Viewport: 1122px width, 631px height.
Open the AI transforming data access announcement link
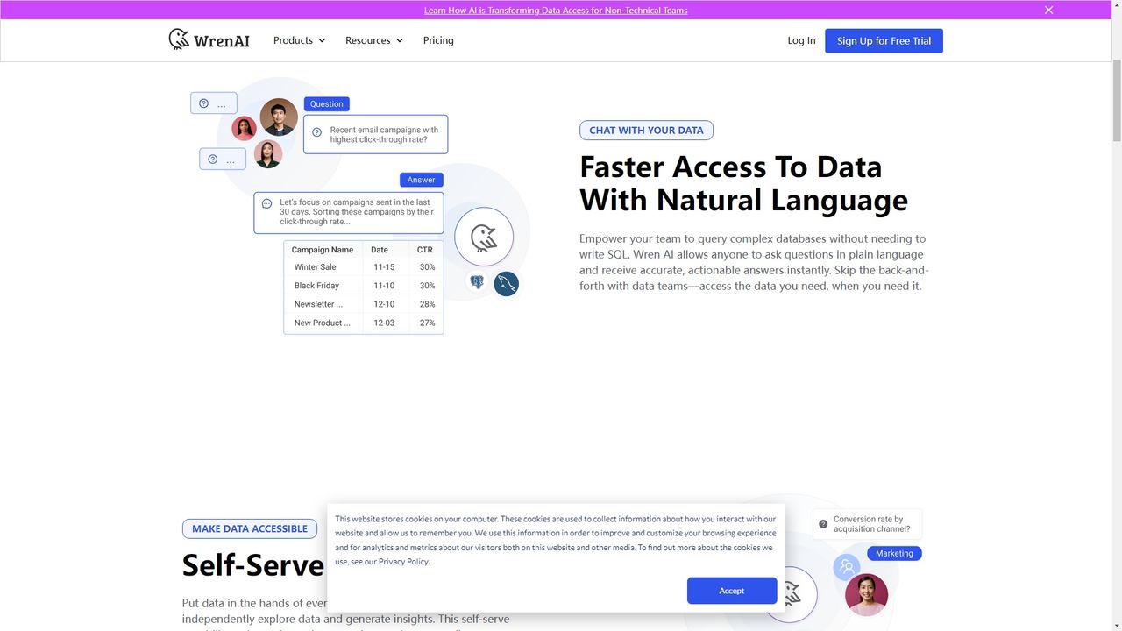[x=556, y=11]
